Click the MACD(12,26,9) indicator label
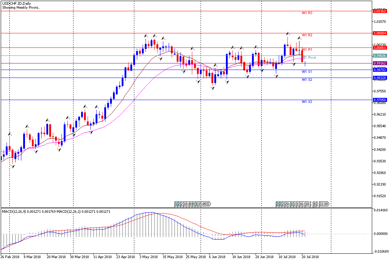391x261 pixels. [14, 212]
